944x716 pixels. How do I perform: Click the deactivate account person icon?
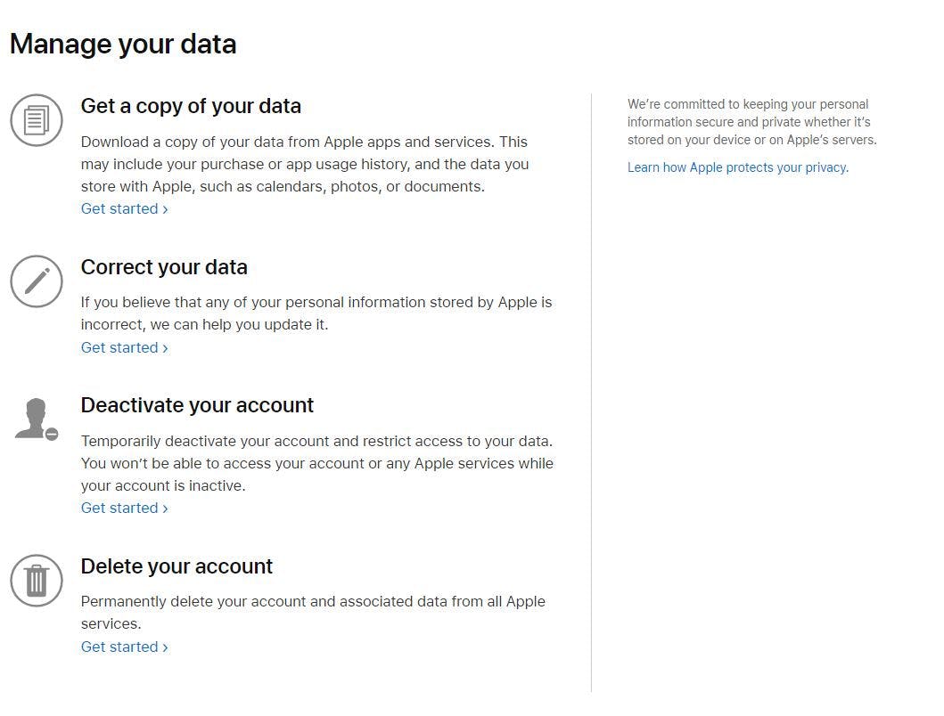[37, 419]
